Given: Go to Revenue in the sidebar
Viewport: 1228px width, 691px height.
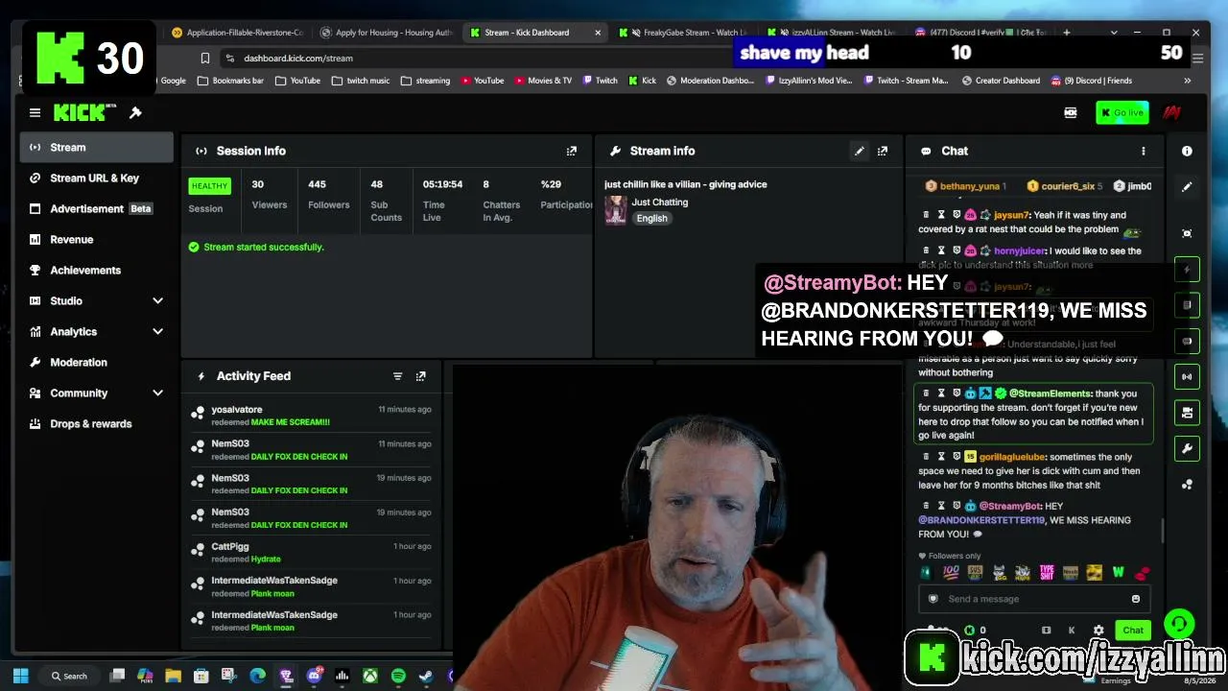Looking at the screenshot, I should point(96,239).
